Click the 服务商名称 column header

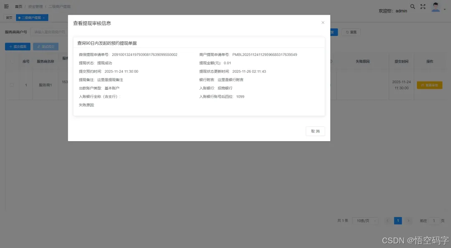pos(46,61)
